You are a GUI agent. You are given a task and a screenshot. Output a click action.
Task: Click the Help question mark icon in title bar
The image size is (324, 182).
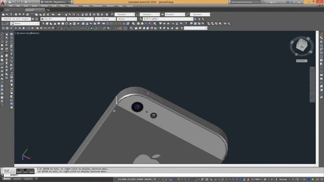coord(299,2)
